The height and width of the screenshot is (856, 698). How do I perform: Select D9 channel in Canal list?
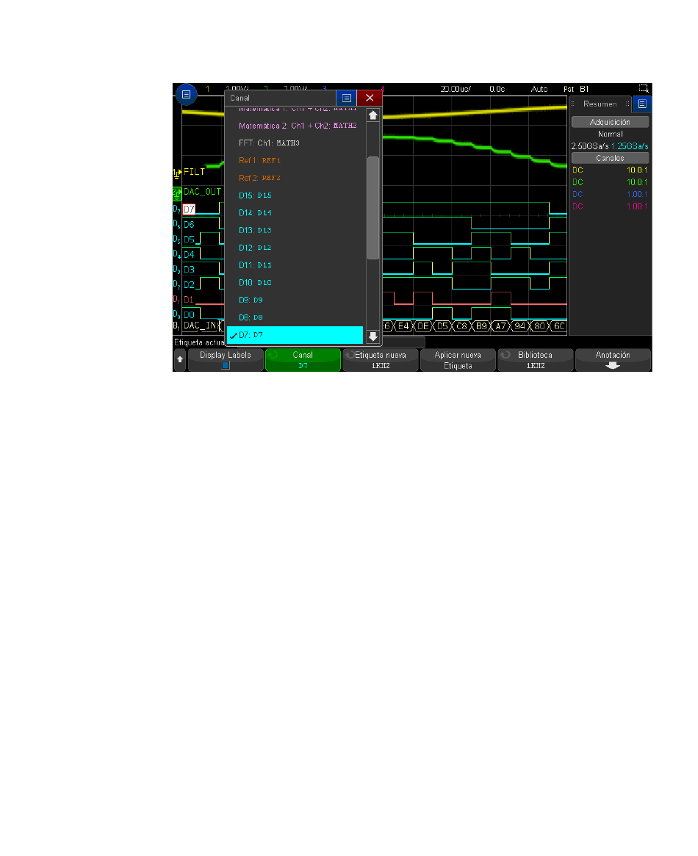tap(295, 301)
